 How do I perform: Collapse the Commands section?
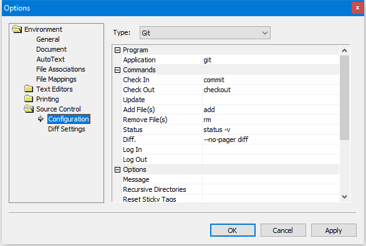point(118,70)
